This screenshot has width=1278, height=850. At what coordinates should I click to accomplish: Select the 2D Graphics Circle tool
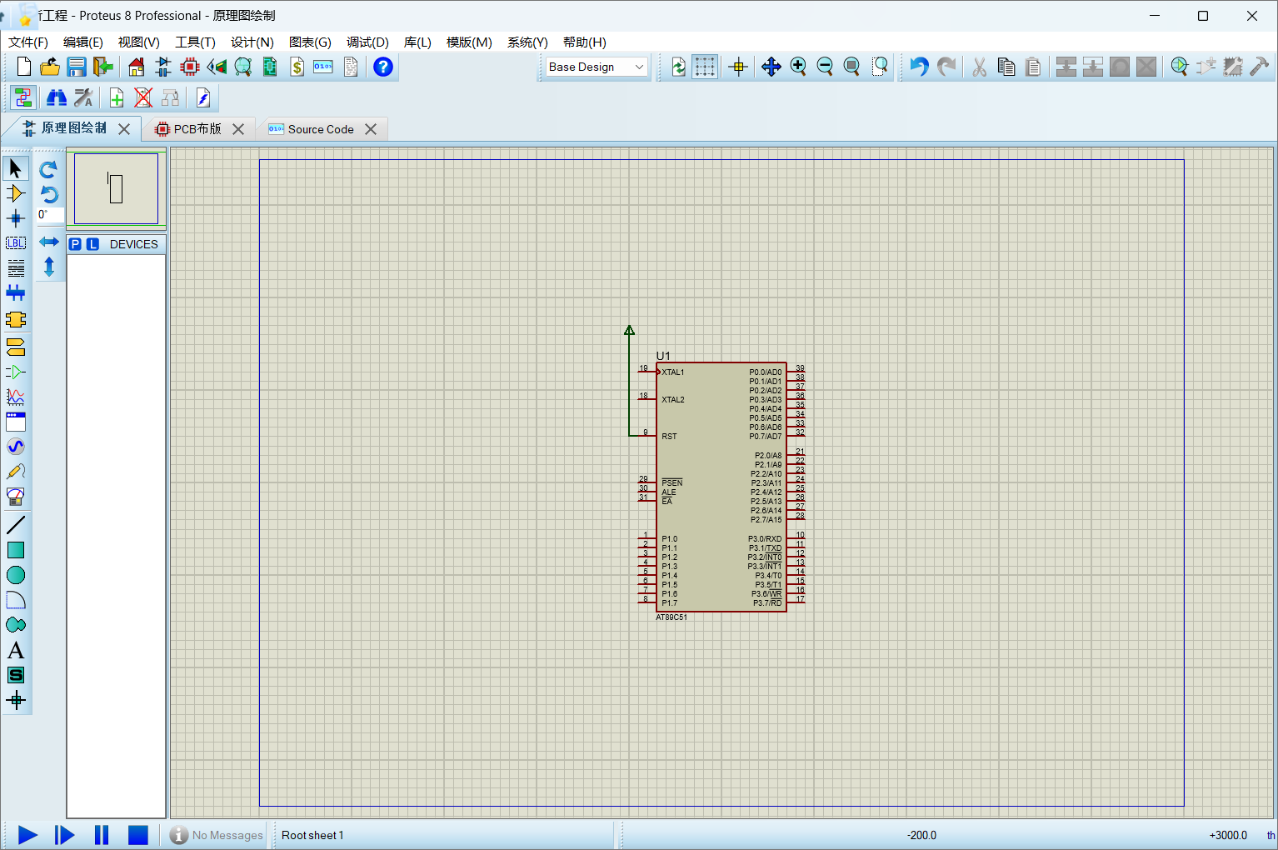tap(16, 575)
